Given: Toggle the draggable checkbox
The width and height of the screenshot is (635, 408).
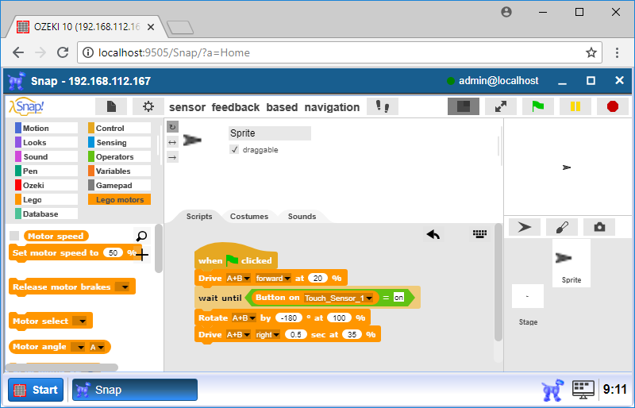Looking at the screenshot, I should (x=234, y=149).
